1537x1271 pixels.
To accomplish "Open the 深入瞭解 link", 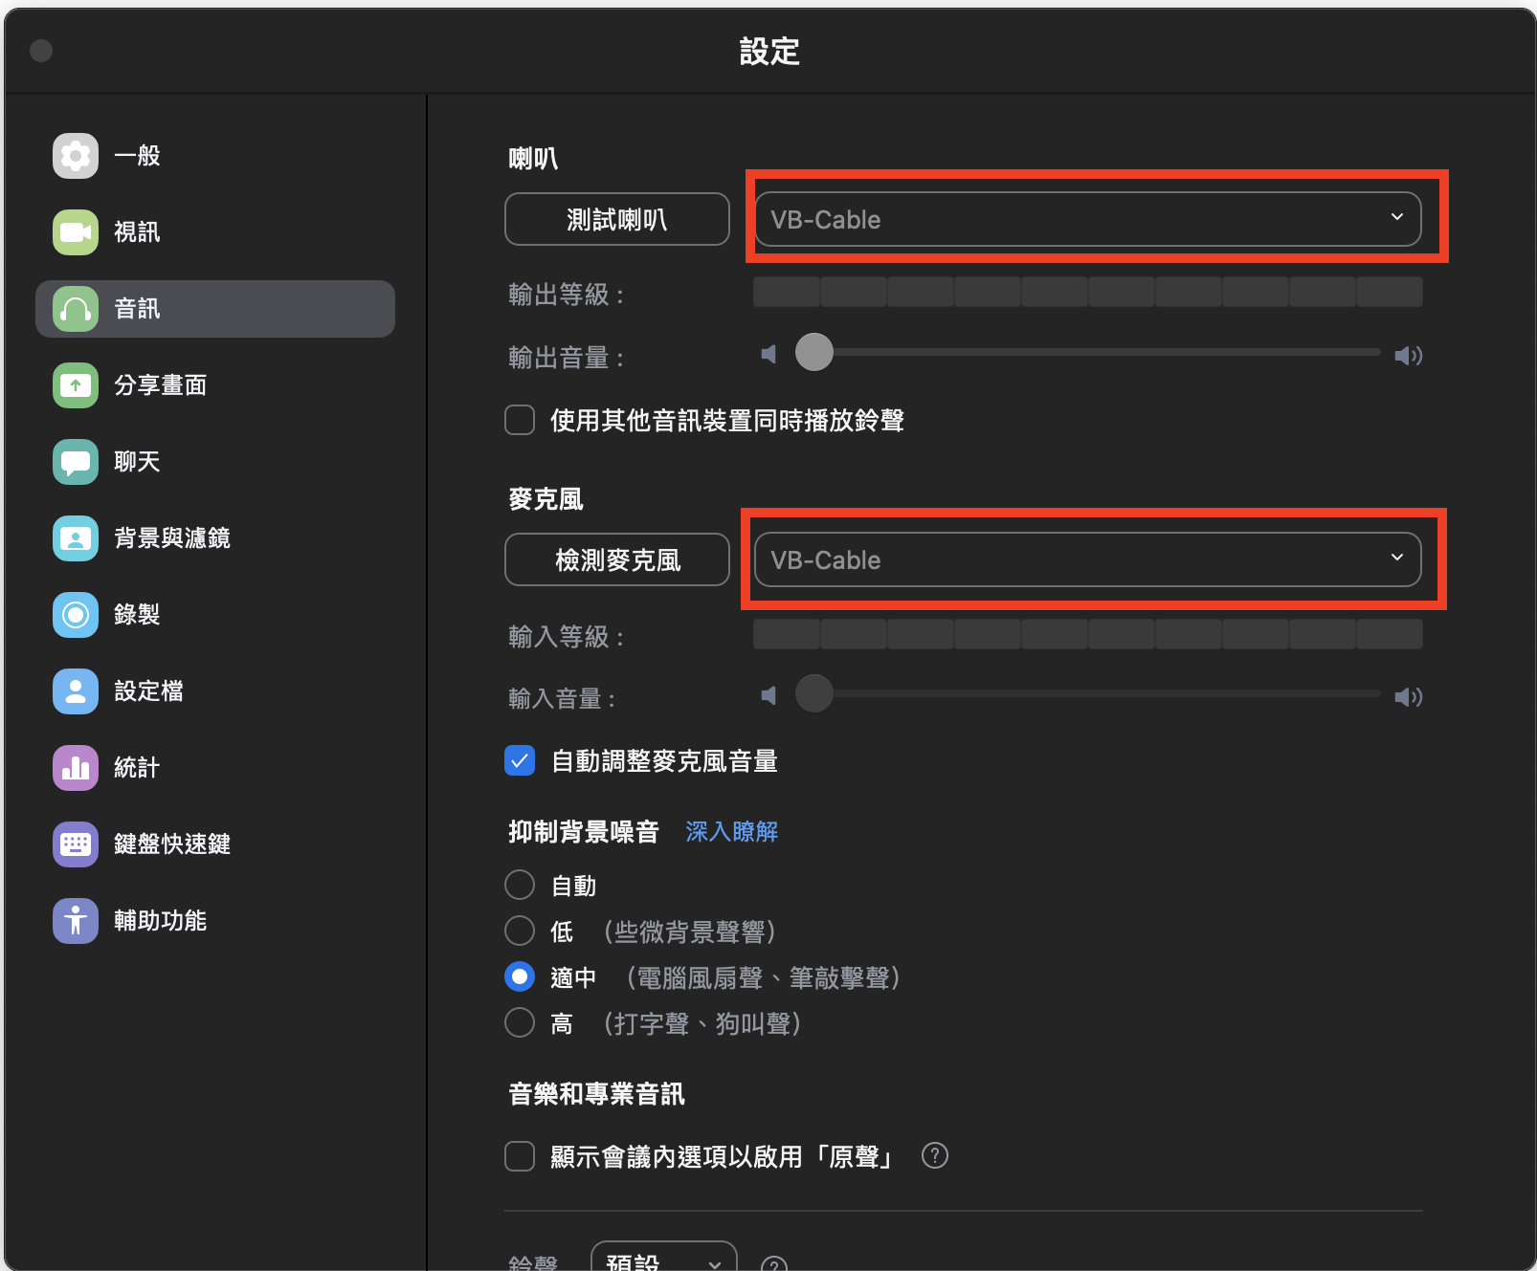I will 732,831.
